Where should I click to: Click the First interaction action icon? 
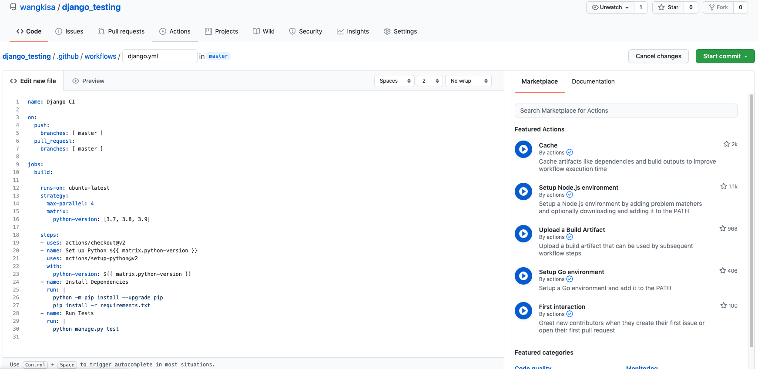(523, 311)
